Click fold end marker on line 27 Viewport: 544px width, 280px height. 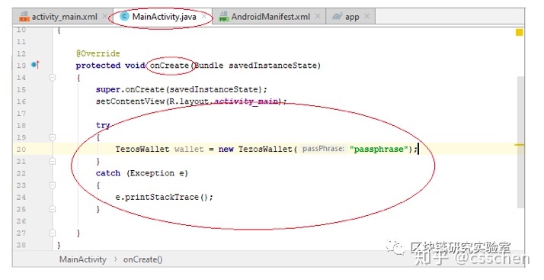[x=53, y=233]
